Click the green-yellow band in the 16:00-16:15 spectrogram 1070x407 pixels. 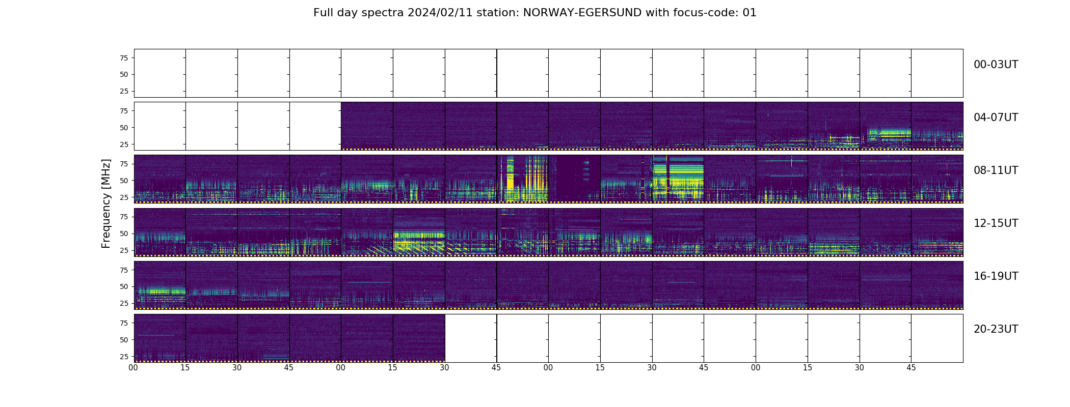click(162, 292)
